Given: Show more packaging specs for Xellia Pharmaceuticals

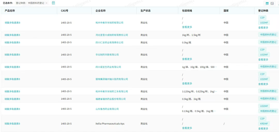Looking at the screenshot, I should 187,128.
